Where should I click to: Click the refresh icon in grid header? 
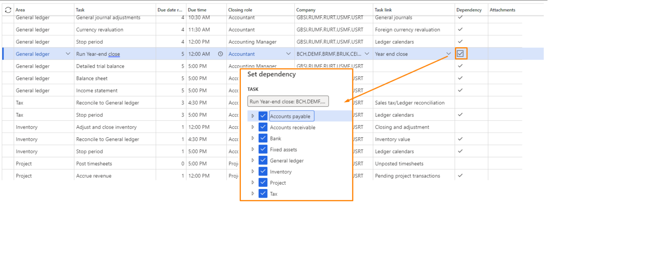click(8, 9)
